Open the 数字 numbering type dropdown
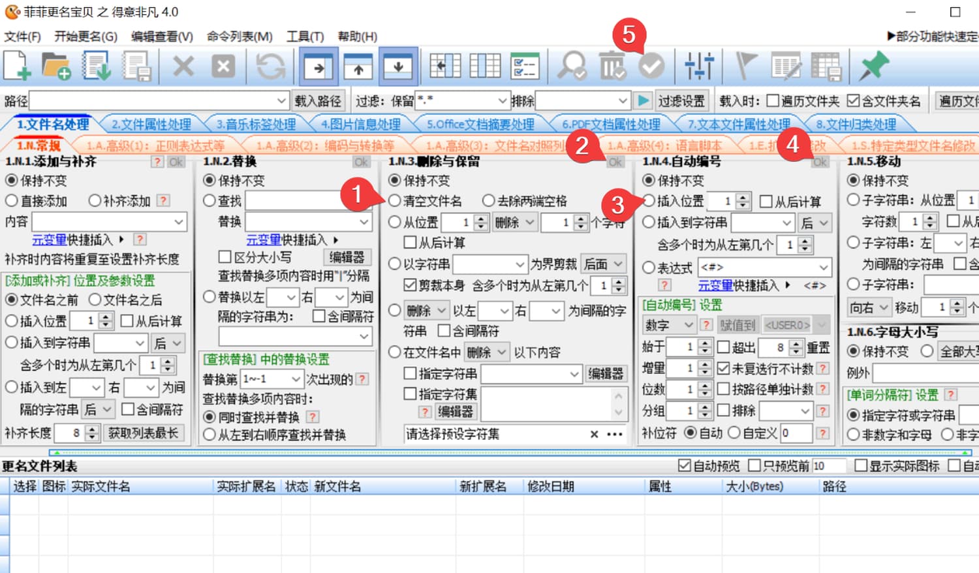This screenshot has width=979, height=573. tap(689, 325)
